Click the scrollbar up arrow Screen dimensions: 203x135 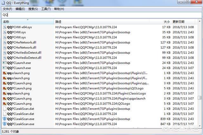coord(200,21)
